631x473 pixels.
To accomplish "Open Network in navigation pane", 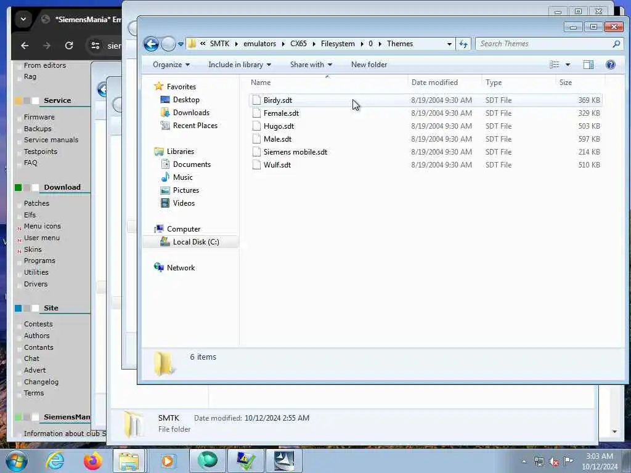I will point(181,267).
